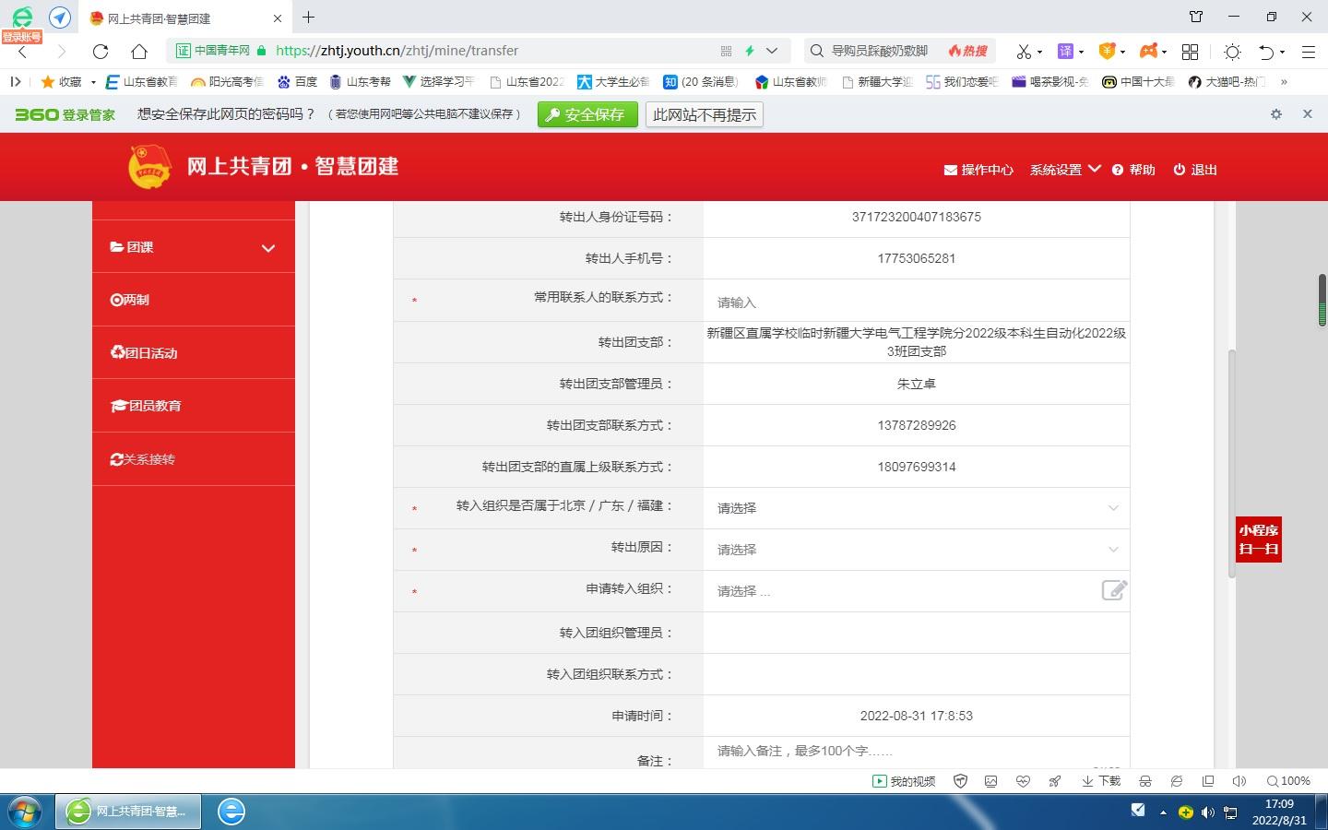Open 我的视频 in the status bar

pyautogui.click(x=904, y=781)
